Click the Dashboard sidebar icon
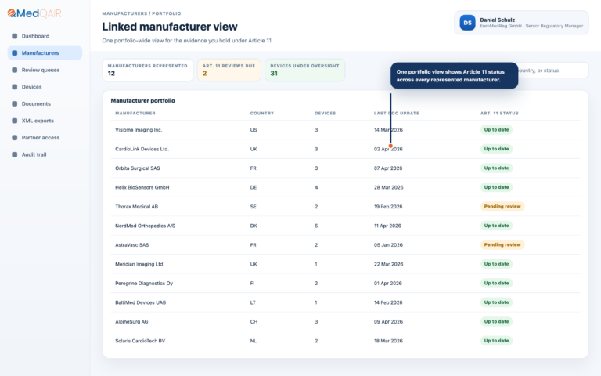The image size is (601, 376). [x=15, y=36]
